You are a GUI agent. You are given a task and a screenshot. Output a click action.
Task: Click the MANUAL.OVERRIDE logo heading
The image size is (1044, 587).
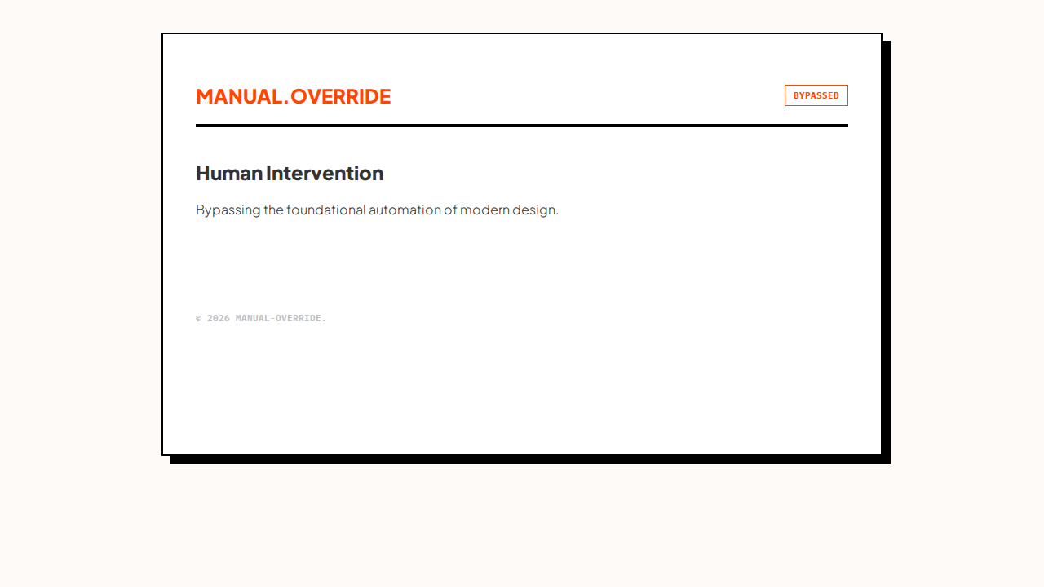(293, 96)
